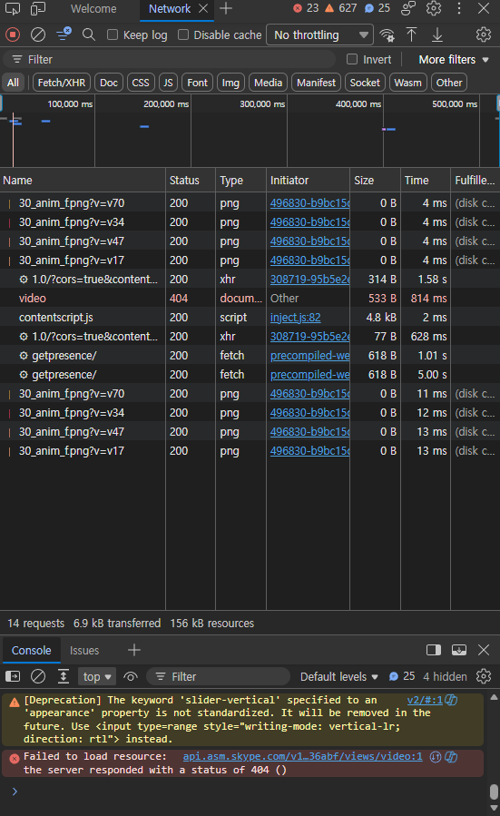Click the console Filter input field

(x=219, y=676)
